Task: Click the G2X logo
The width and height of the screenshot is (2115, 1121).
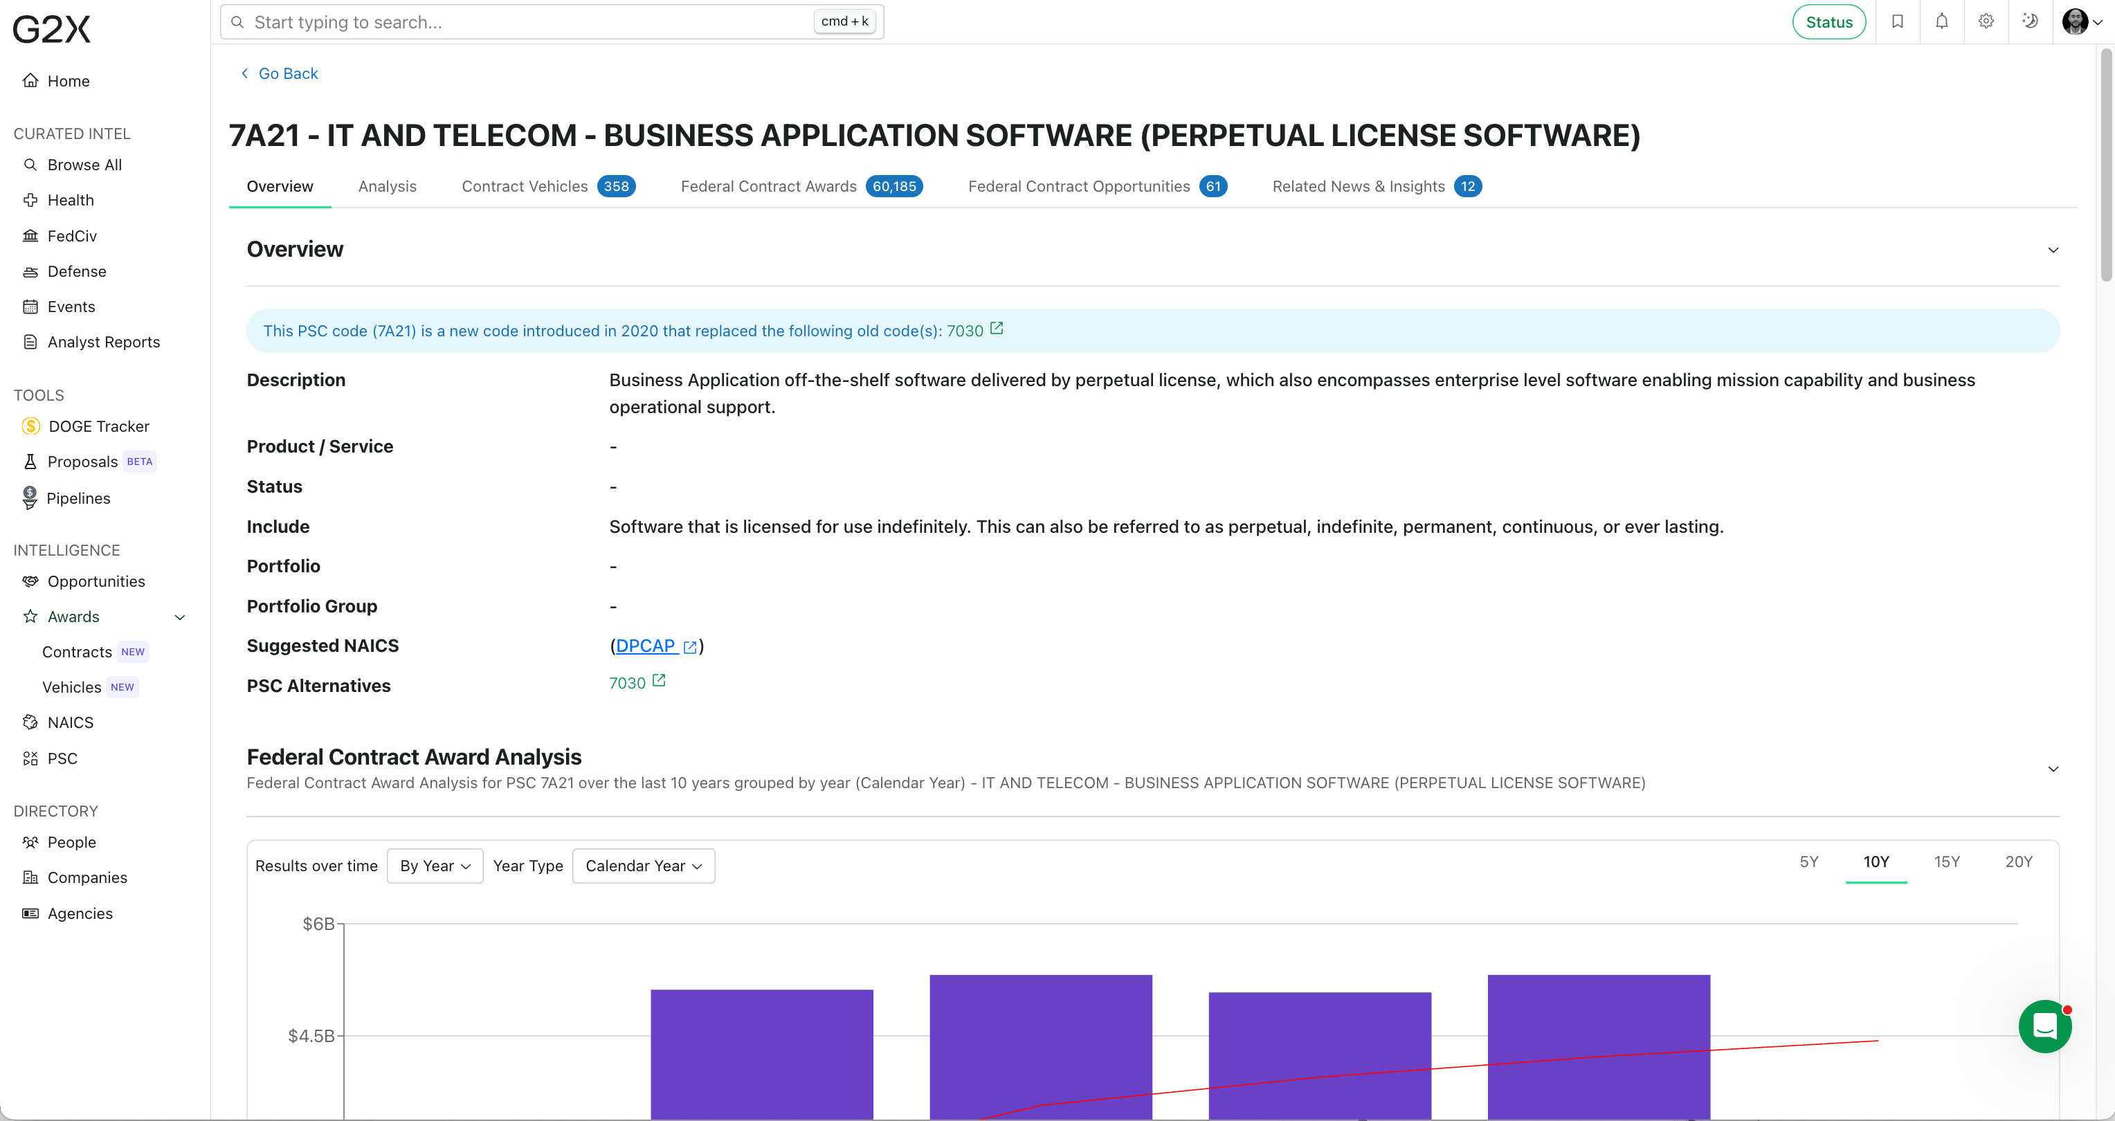Action: point(51,29)
